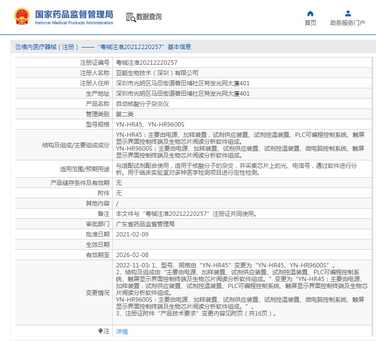Click the bulb icon beside 注
This screenshot has width=376, height=341.
(x=100, y=331)
